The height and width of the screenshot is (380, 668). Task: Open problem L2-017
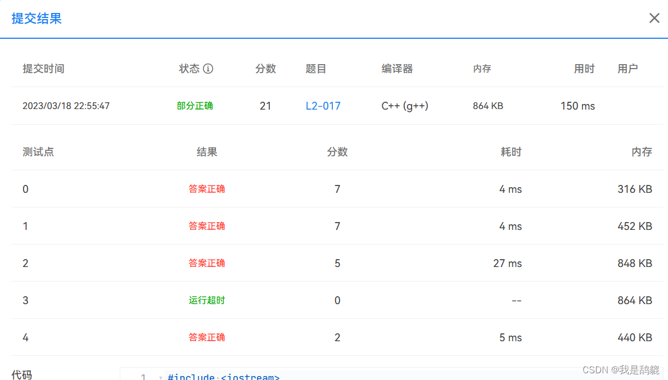(323, 106)
